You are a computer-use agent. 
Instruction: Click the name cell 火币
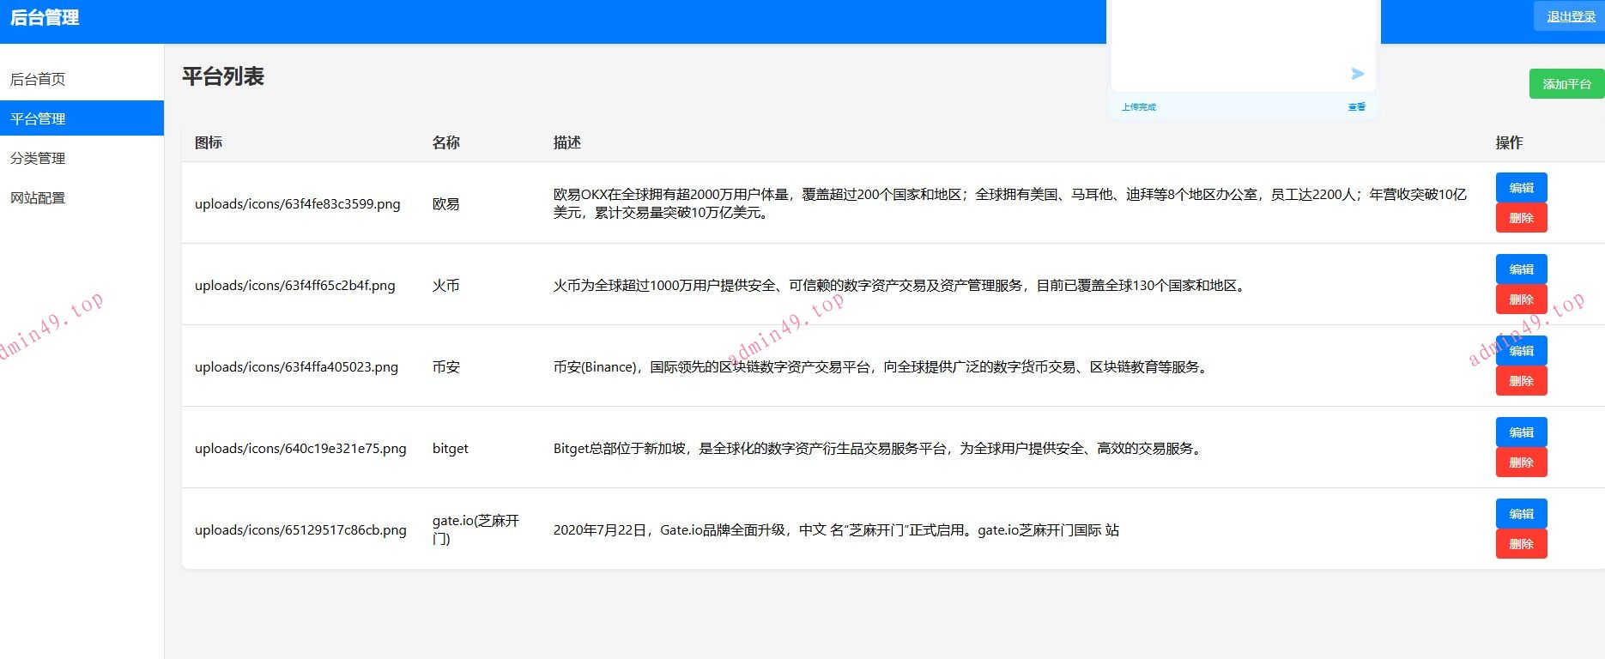445,286
